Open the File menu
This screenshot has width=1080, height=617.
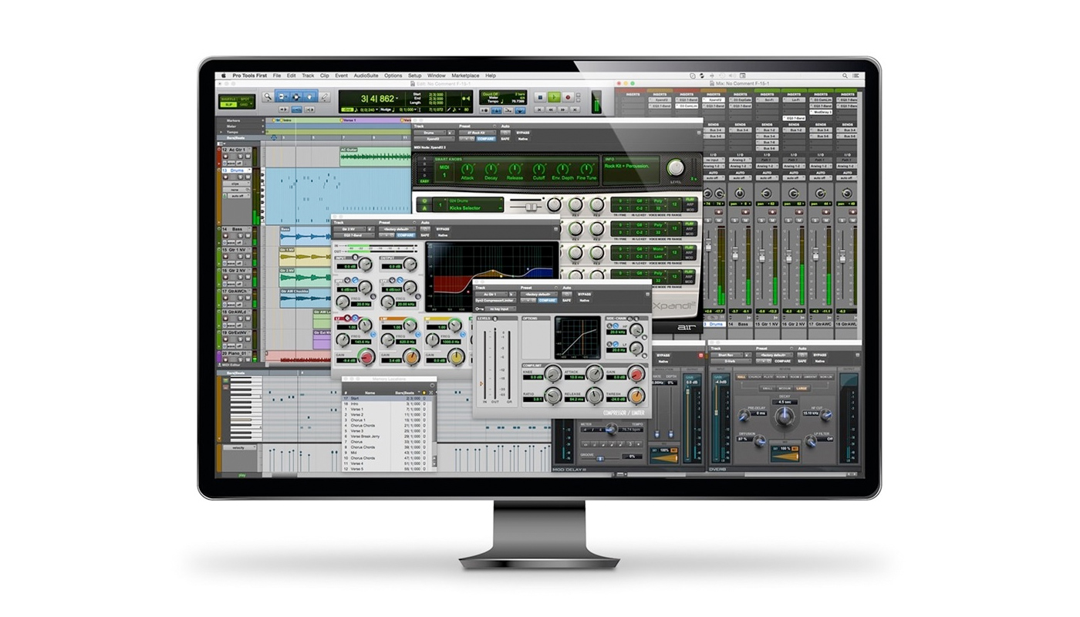277,76
